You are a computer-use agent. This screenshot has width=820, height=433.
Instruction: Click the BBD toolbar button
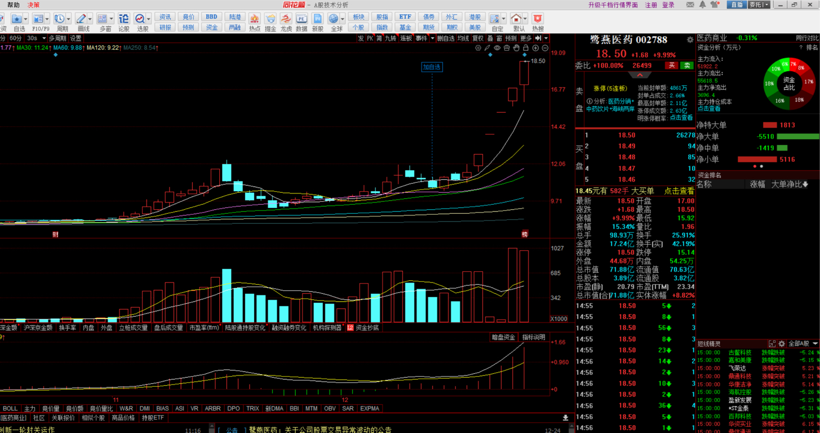pos(212,17)
